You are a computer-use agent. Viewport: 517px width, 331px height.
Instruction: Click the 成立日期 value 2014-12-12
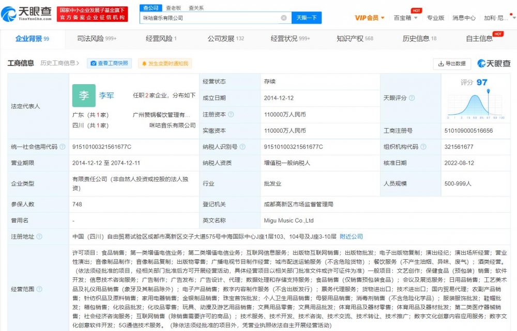pyautogui.click(x=279, y=98)
